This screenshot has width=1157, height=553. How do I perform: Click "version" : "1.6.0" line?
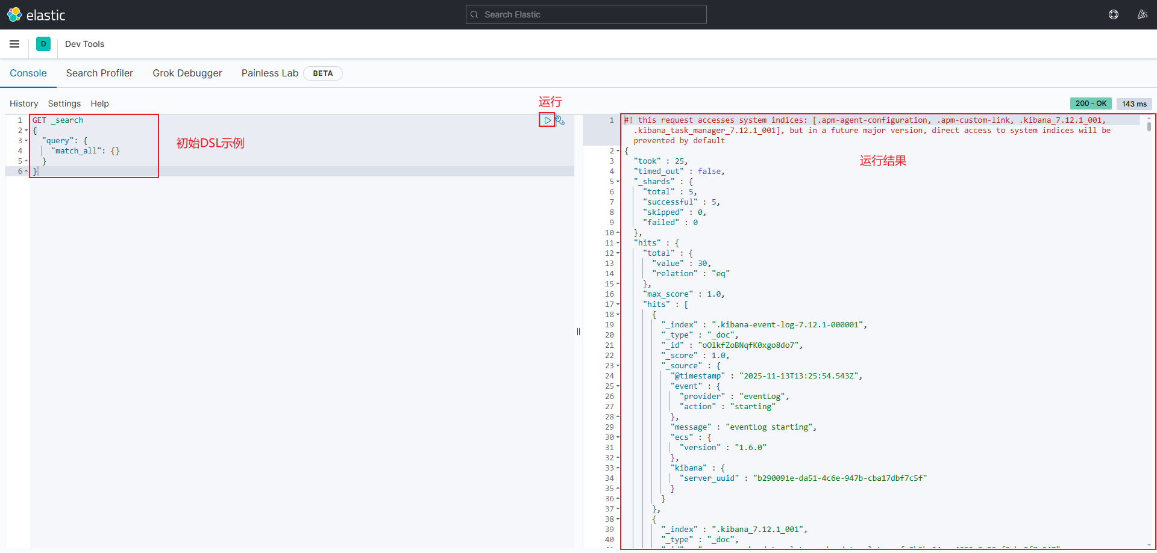pyautogui.click(x=723, y=448)
